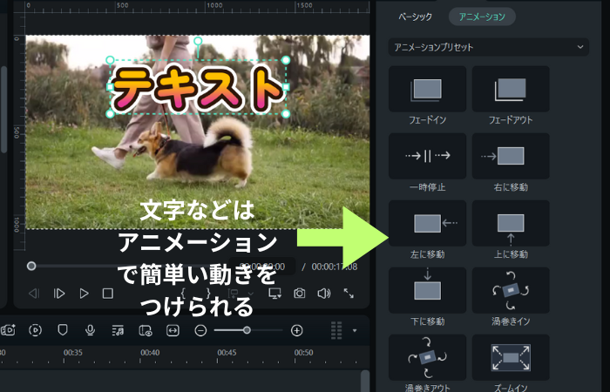Screen dimensions: 610x392
Task: Play the next frame step button
Action: tap(58, 294)
